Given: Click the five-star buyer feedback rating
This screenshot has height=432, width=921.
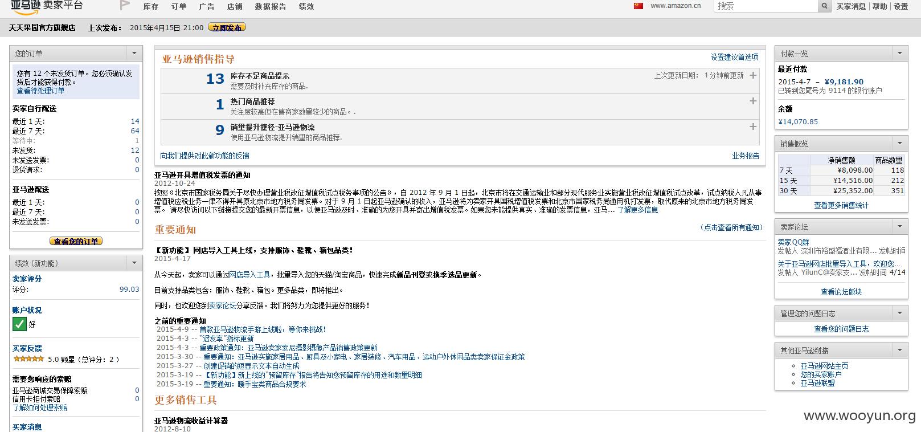Looking at the screenshot, I should tap(28, 359).
